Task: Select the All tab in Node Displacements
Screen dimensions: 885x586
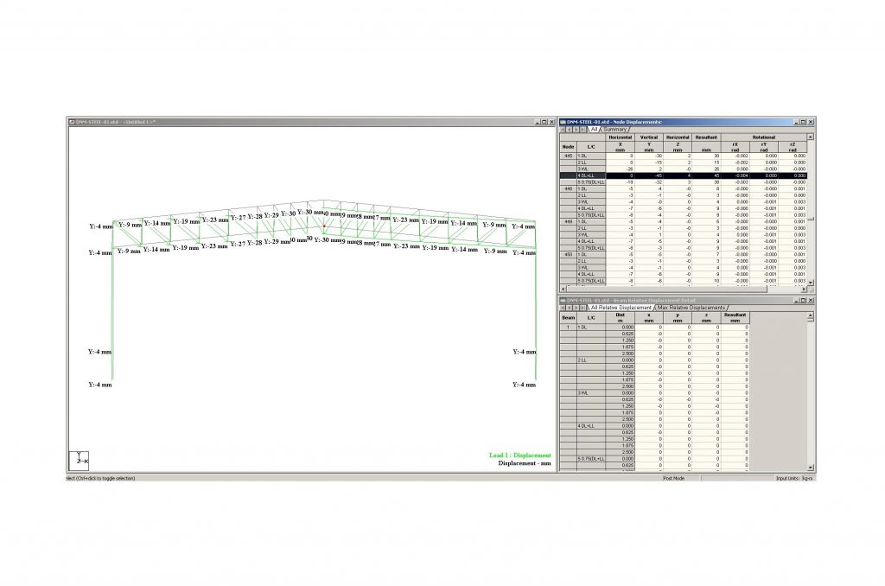Action: point(594,130)
